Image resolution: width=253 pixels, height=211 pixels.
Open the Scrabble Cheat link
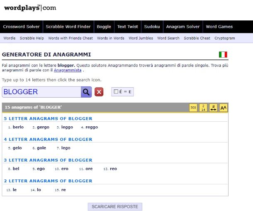[197, 38]
